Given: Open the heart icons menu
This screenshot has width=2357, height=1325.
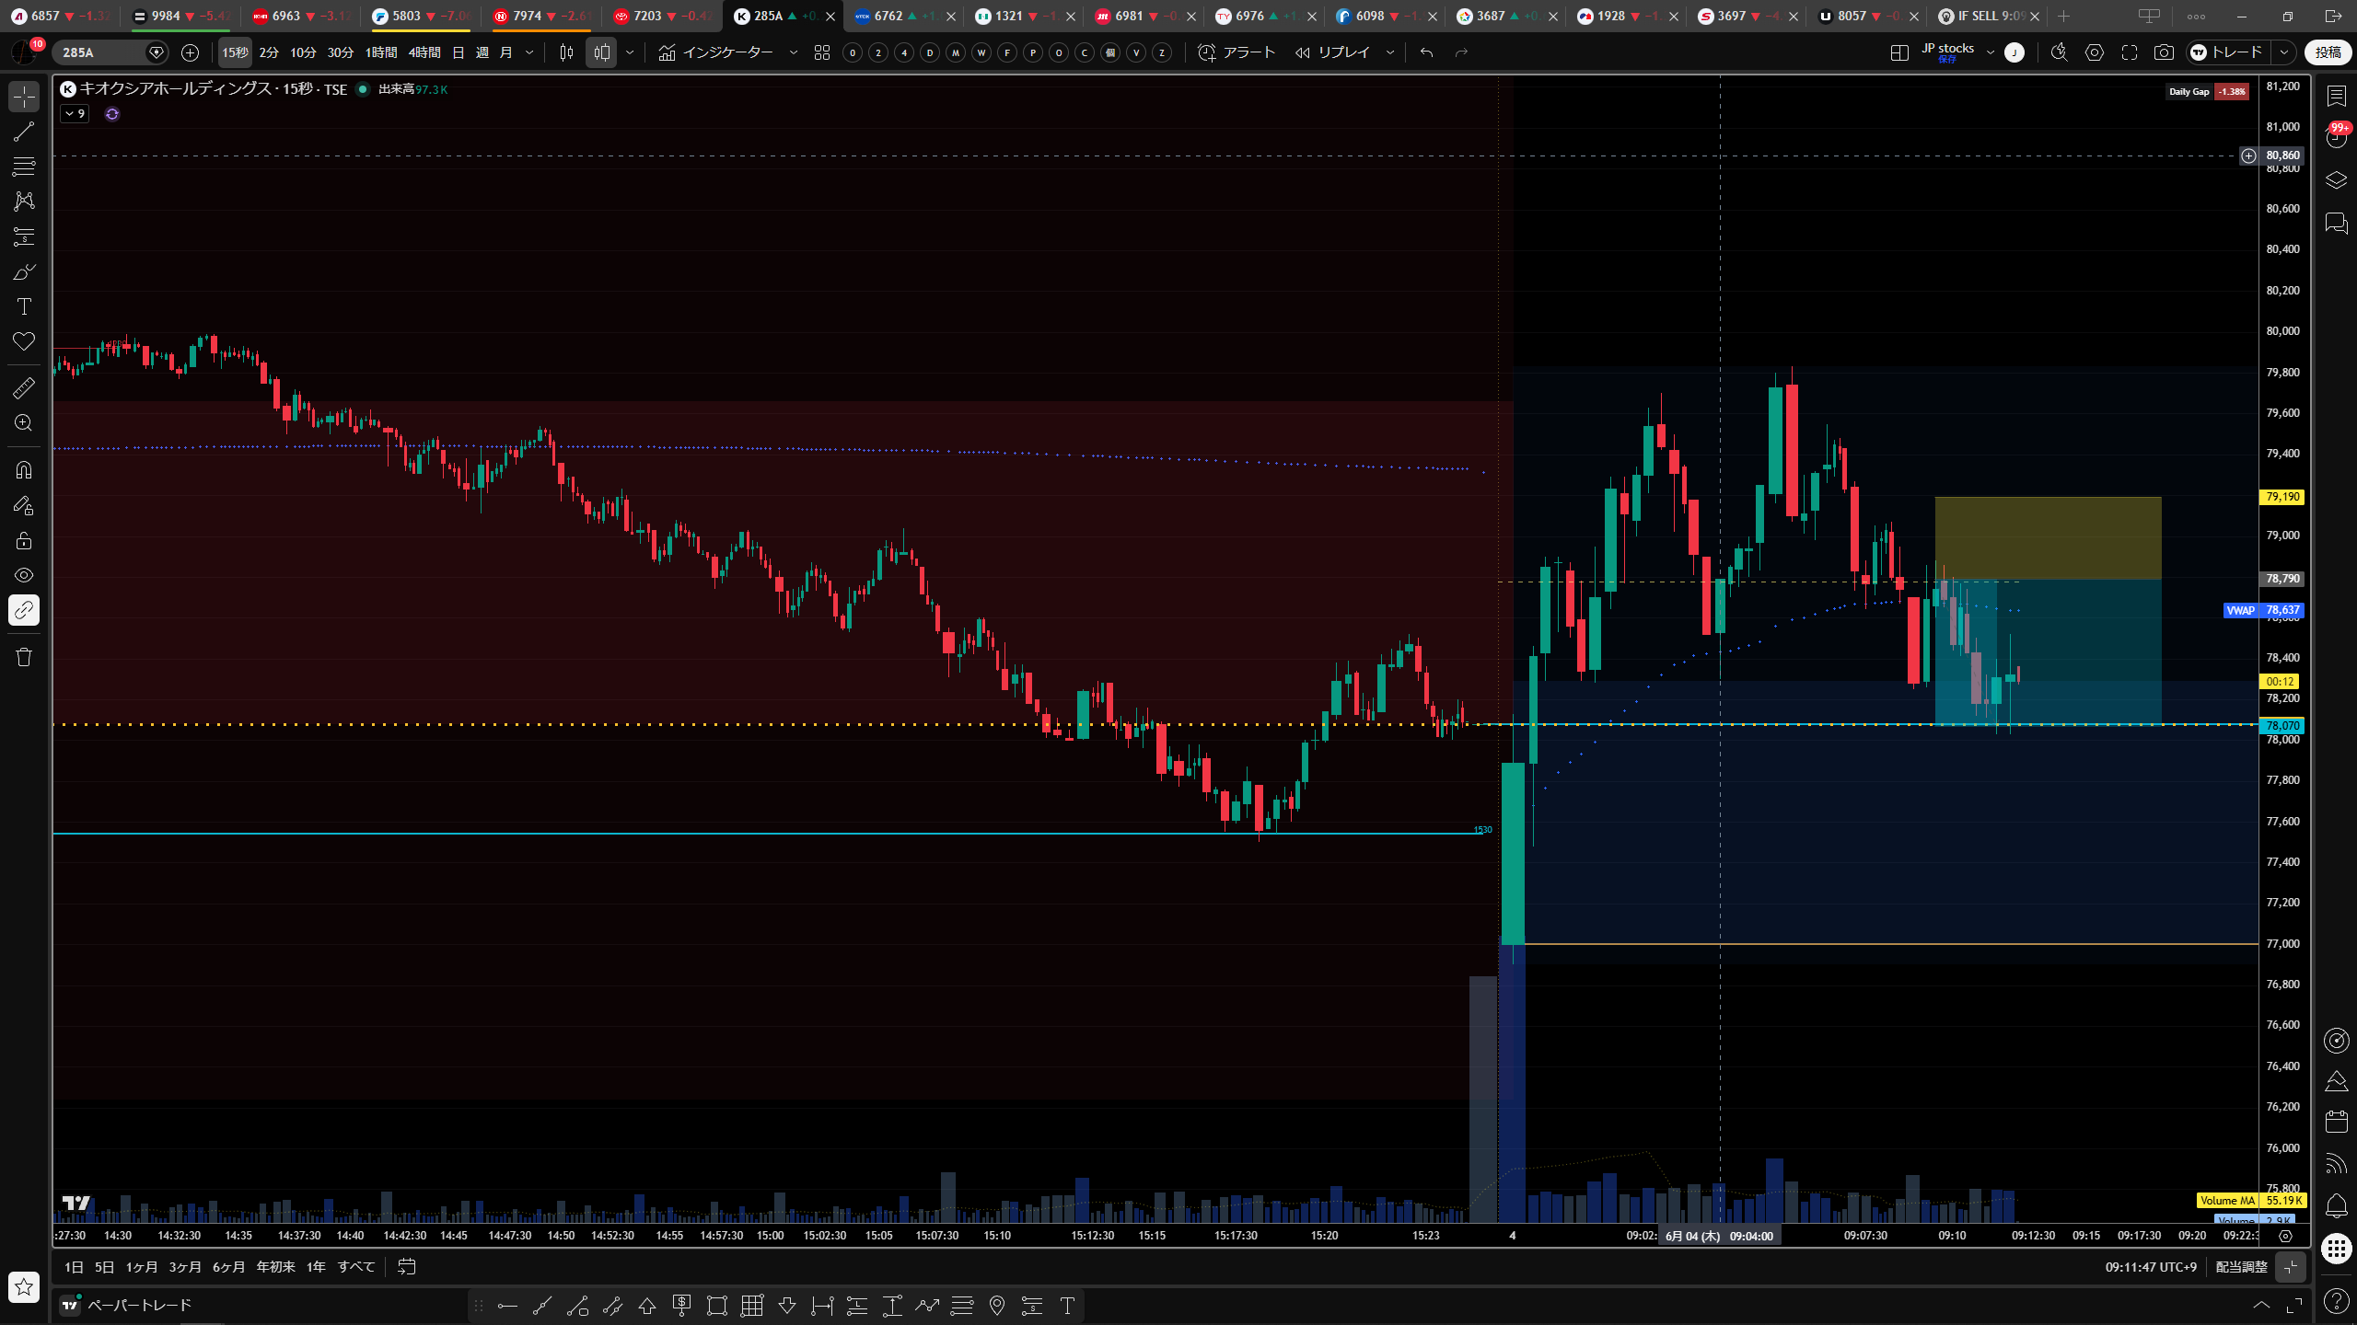Looking at the screenshot, I should [x=24, y=341].
